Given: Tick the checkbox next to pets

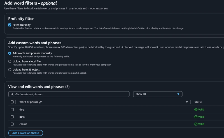Looking at the screenshot, I should [12, 117].
